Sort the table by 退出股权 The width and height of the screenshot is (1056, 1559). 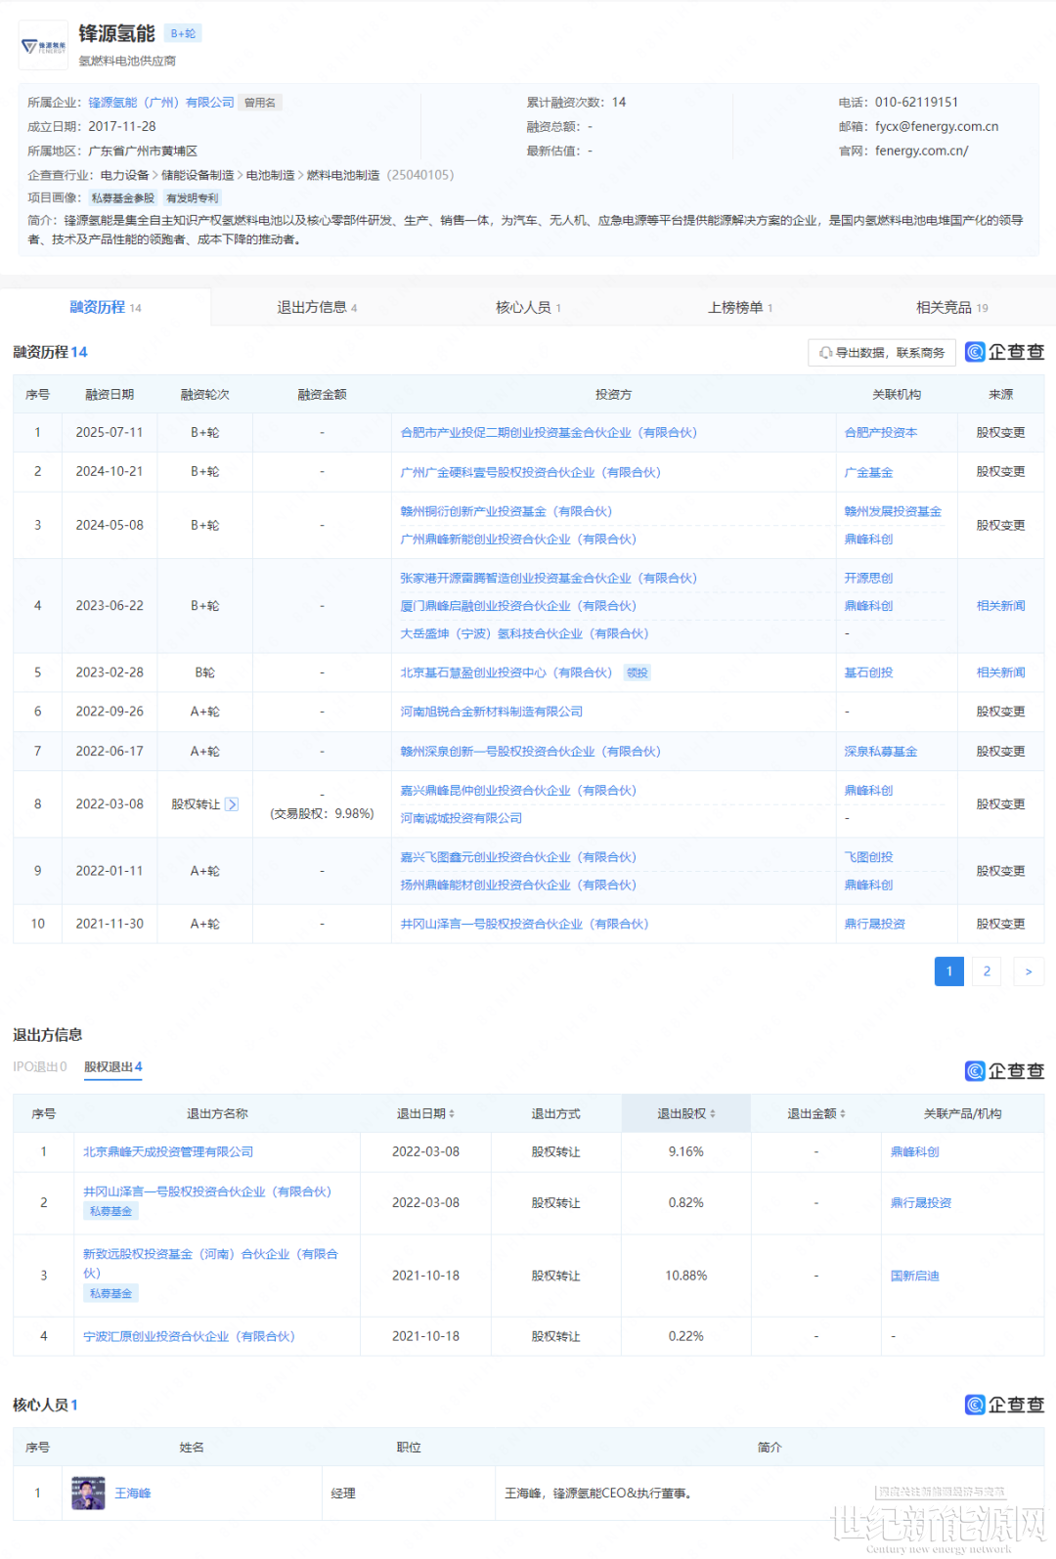(x=712, y=1114)
